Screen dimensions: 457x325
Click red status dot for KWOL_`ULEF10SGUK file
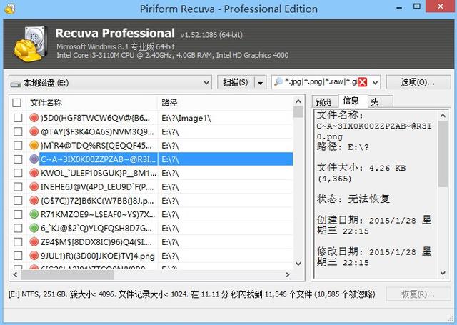coord(34,173)
